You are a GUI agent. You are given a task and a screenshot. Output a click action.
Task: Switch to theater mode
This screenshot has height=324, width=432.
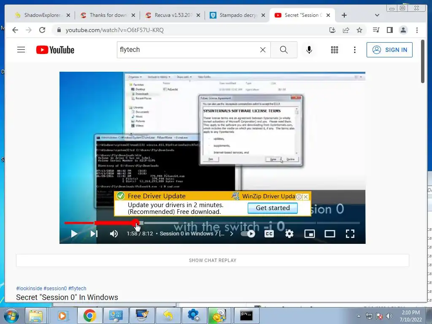(x=330, y=234)
